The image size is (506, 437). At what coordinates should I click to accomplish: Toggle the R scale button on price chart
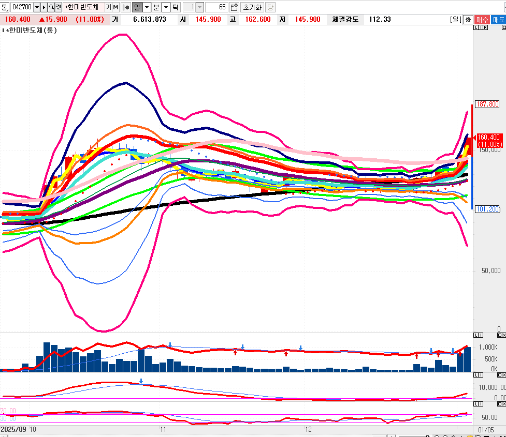(x=485, y=27)
